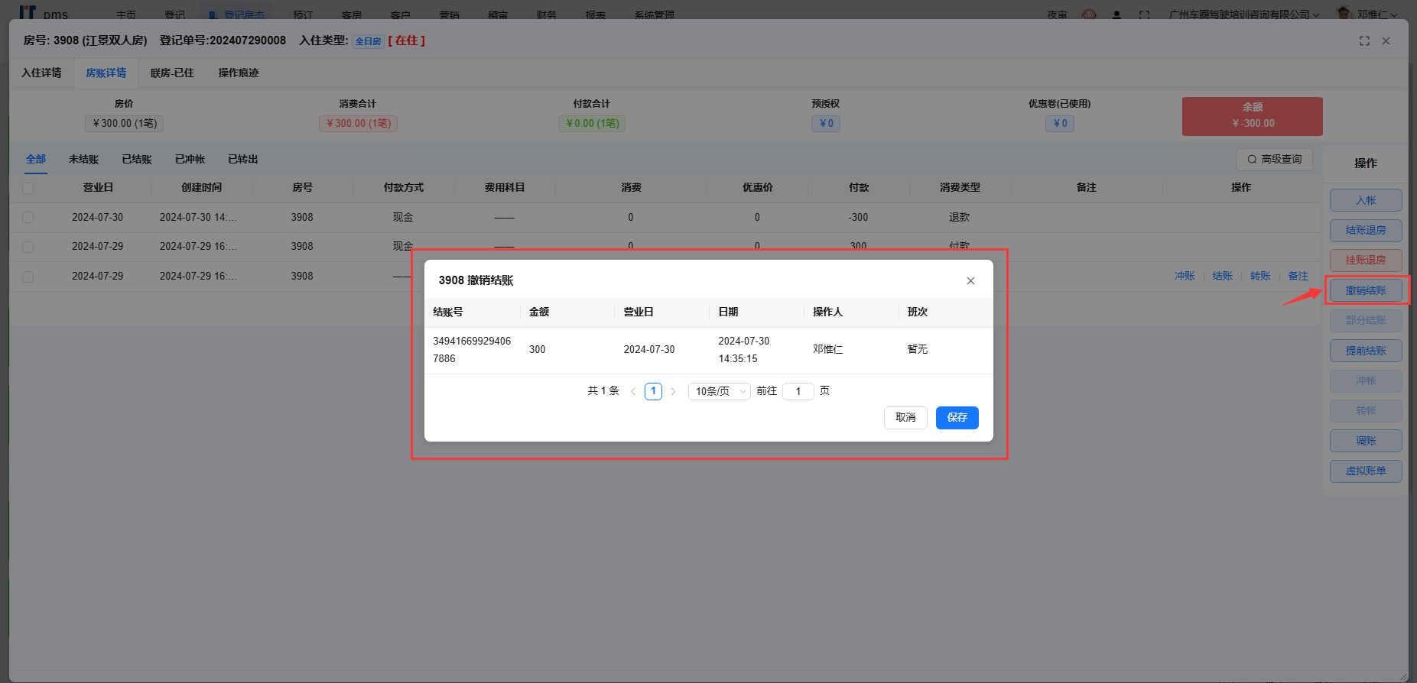Click the user profile silhouette icon
The width and height of the screenshot is (1417, 683).
(1116, 15)
